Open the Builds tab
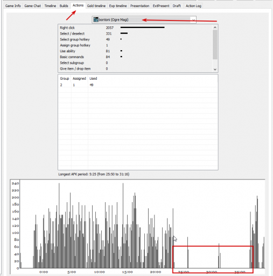The height and width of the screenshot is (276, 273). pos(64,6)
